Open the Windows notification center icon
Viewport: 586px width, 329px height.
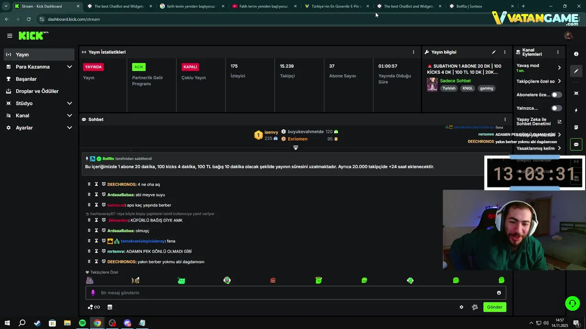coord(576,323)
